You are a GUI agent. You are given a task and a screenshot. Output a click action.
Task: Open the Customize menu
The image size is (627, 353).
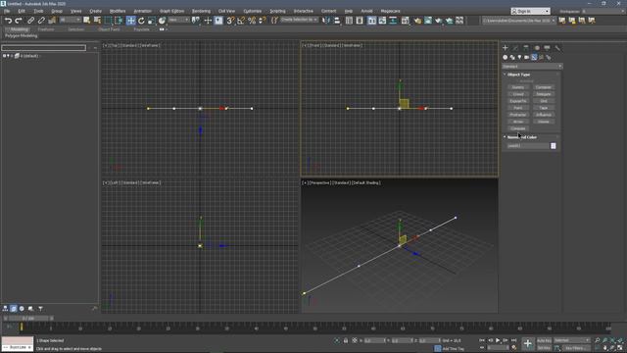[x=253, y=11]
